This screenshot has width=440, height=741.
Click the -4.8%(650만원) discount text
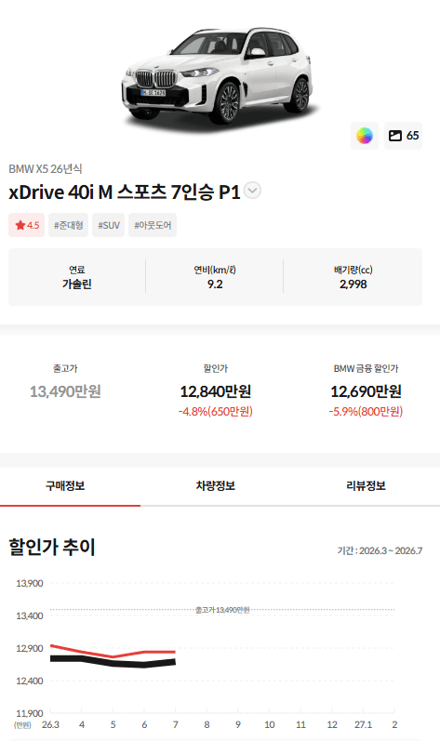(216, 412)
